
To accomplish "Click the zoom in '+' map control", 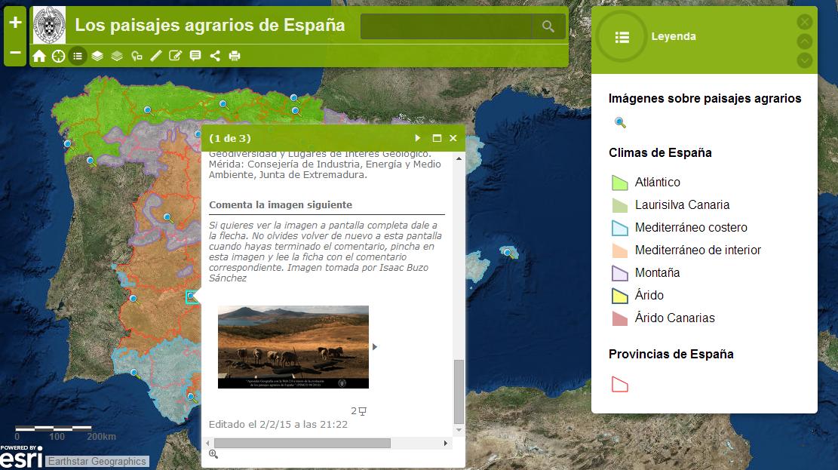I will pyautogui.click(x=14, y=20).
